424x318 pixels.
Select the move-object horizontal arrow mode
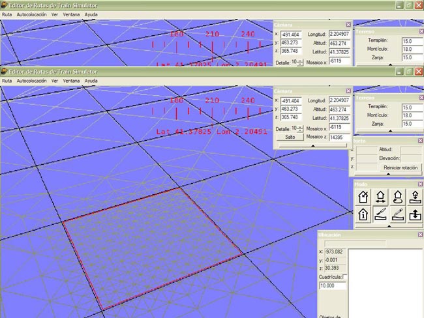(x=381, y=196)
